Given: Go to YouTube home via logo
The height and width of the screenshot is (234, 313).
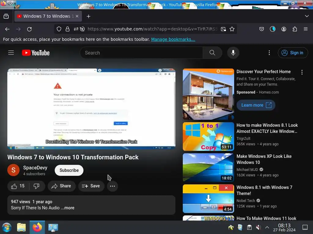Looking at the screenshot, I should (36, 53).
